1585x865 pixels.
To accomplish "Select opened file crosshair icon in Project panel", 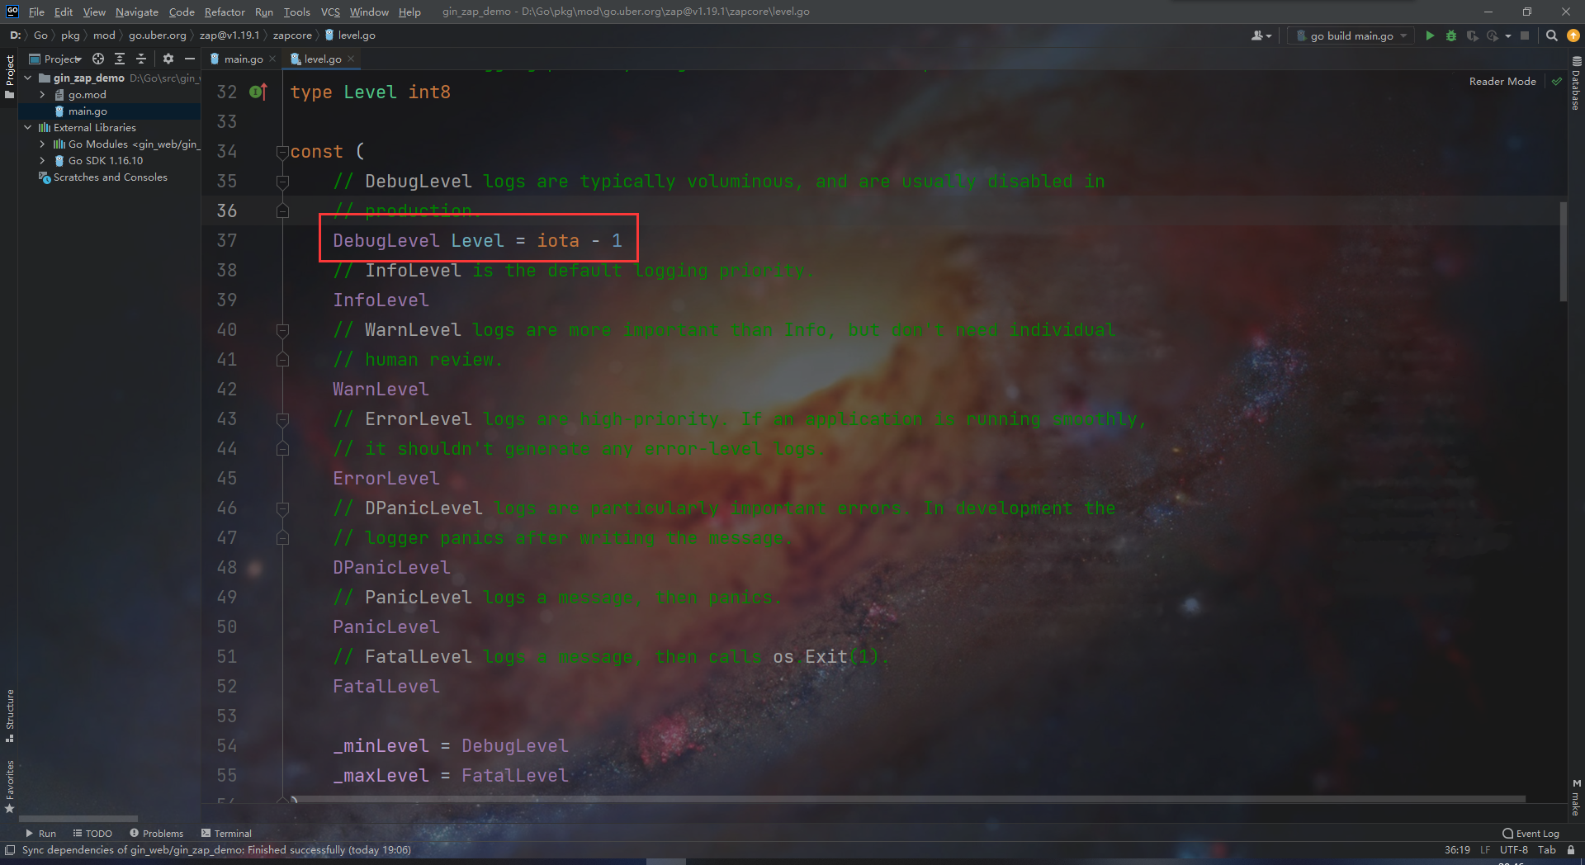I will pos(98,59).
